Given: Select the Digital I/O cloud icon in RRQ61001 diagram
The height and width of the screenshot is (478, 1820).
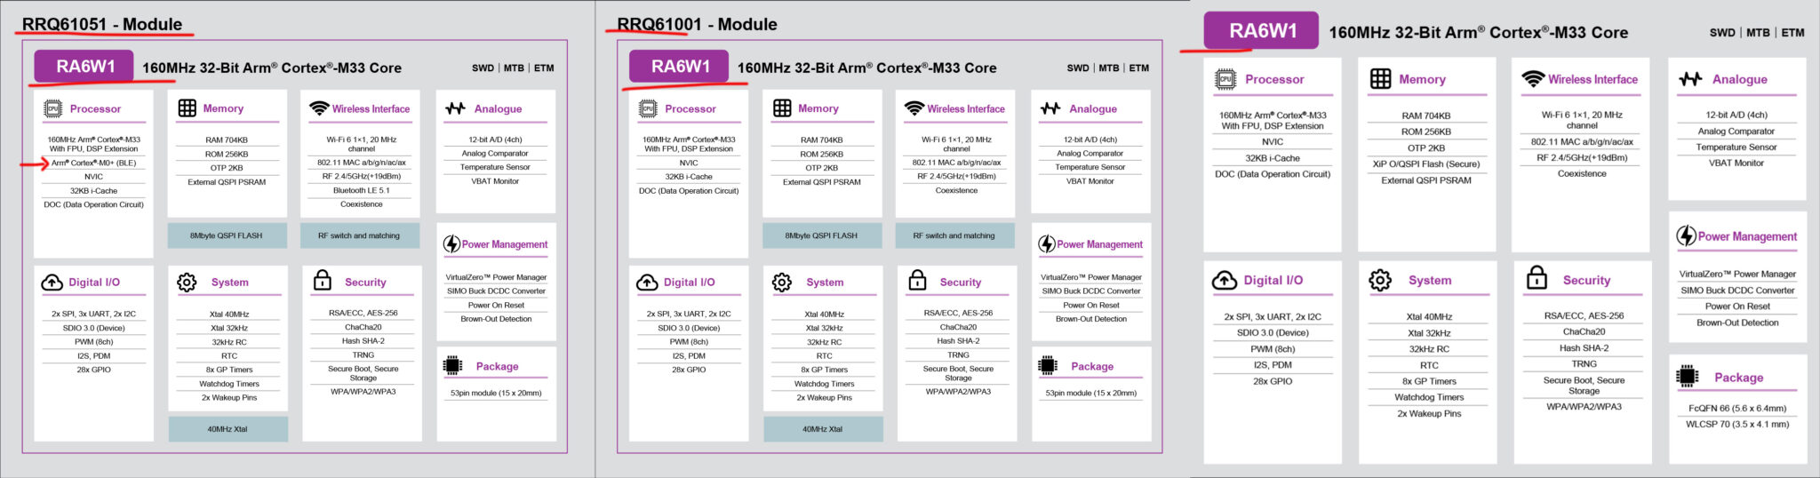Looking at the screenshot, I should point(648,283).
